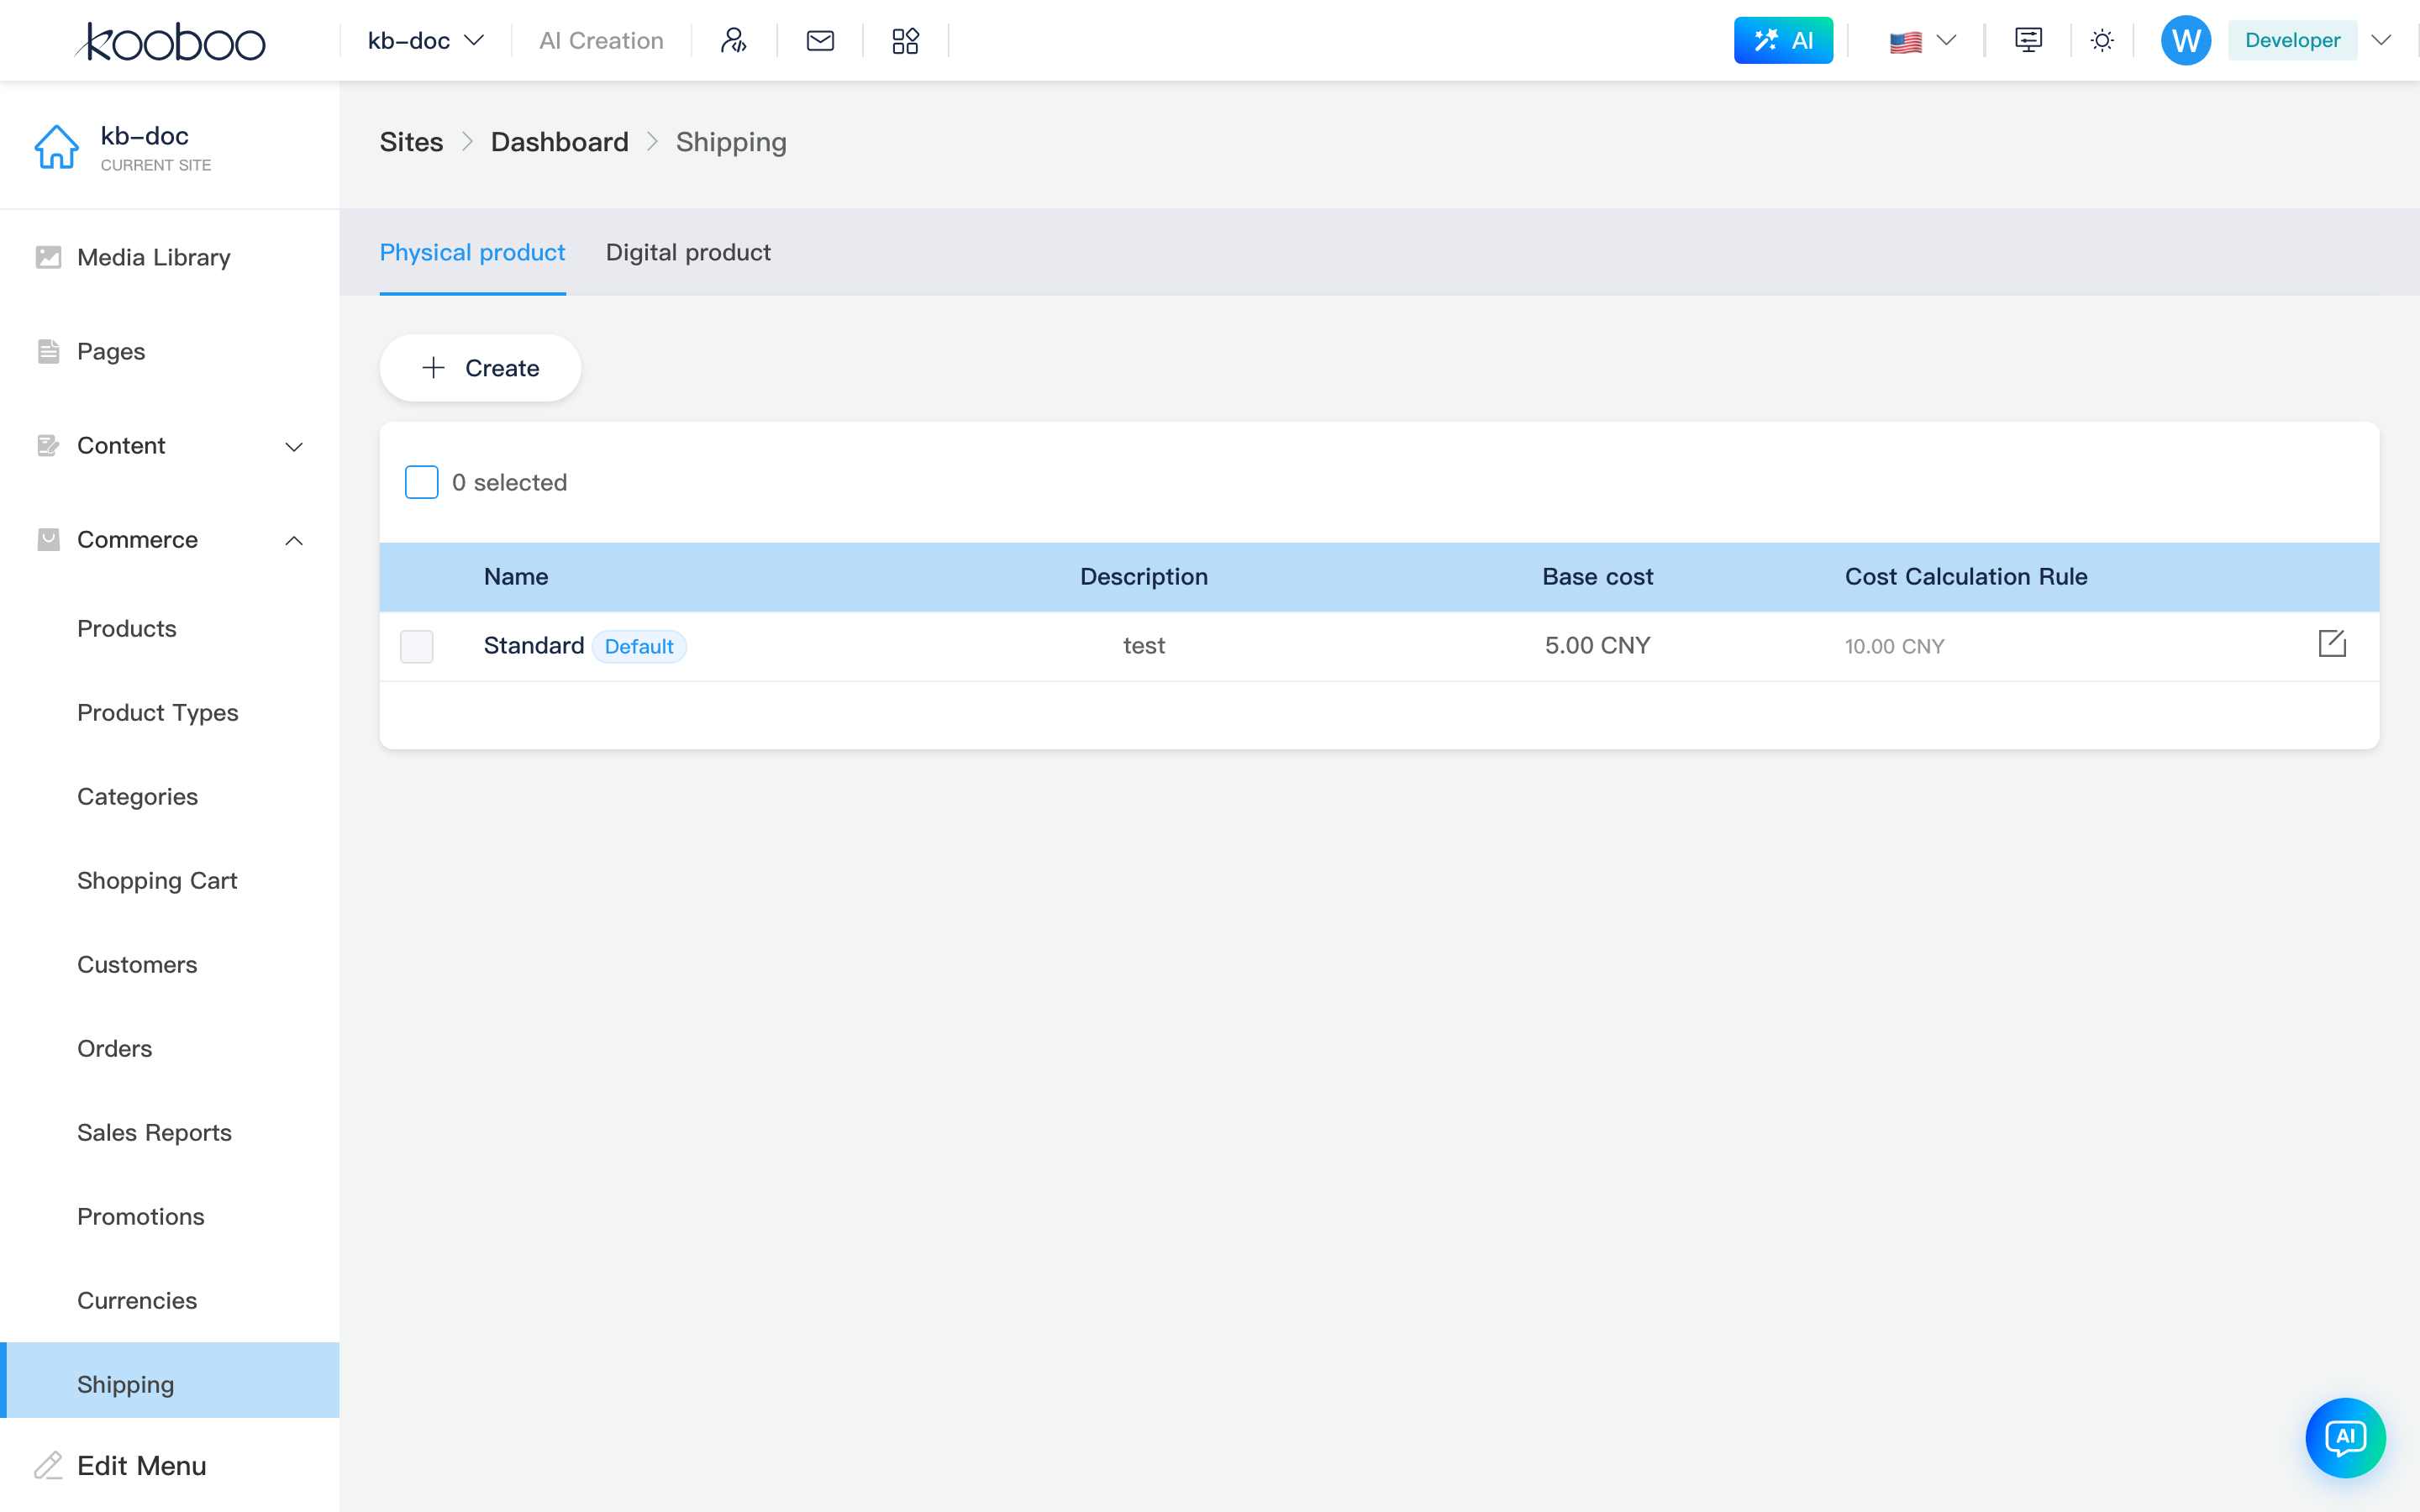This screenshot has height=1512, width=2420.
Task: Click the AI Creation link
Action: (601, 40)
